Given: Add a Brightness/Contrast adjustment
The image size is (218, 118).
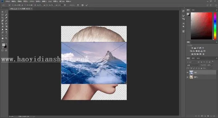Looking at the screenshot, I should click(x=192, y=48).
